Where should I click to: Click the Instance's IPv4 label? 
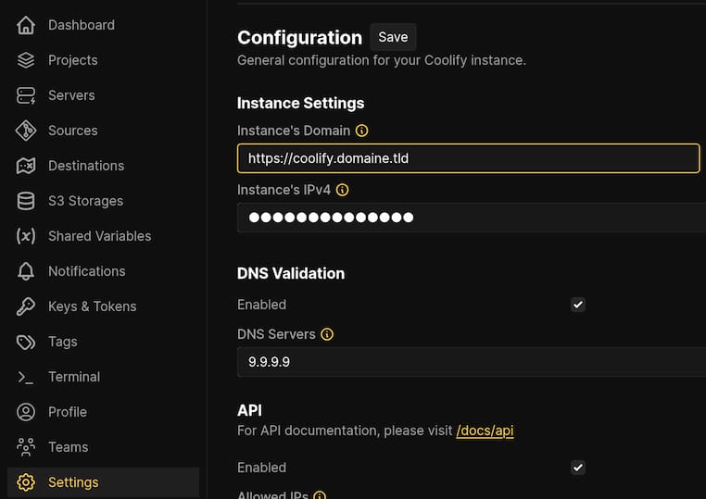[284, 190]
